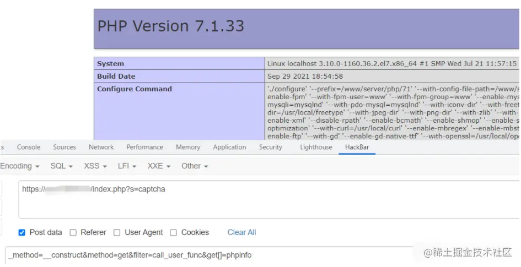Switch to the Security tab

click(x=271, y=148)
